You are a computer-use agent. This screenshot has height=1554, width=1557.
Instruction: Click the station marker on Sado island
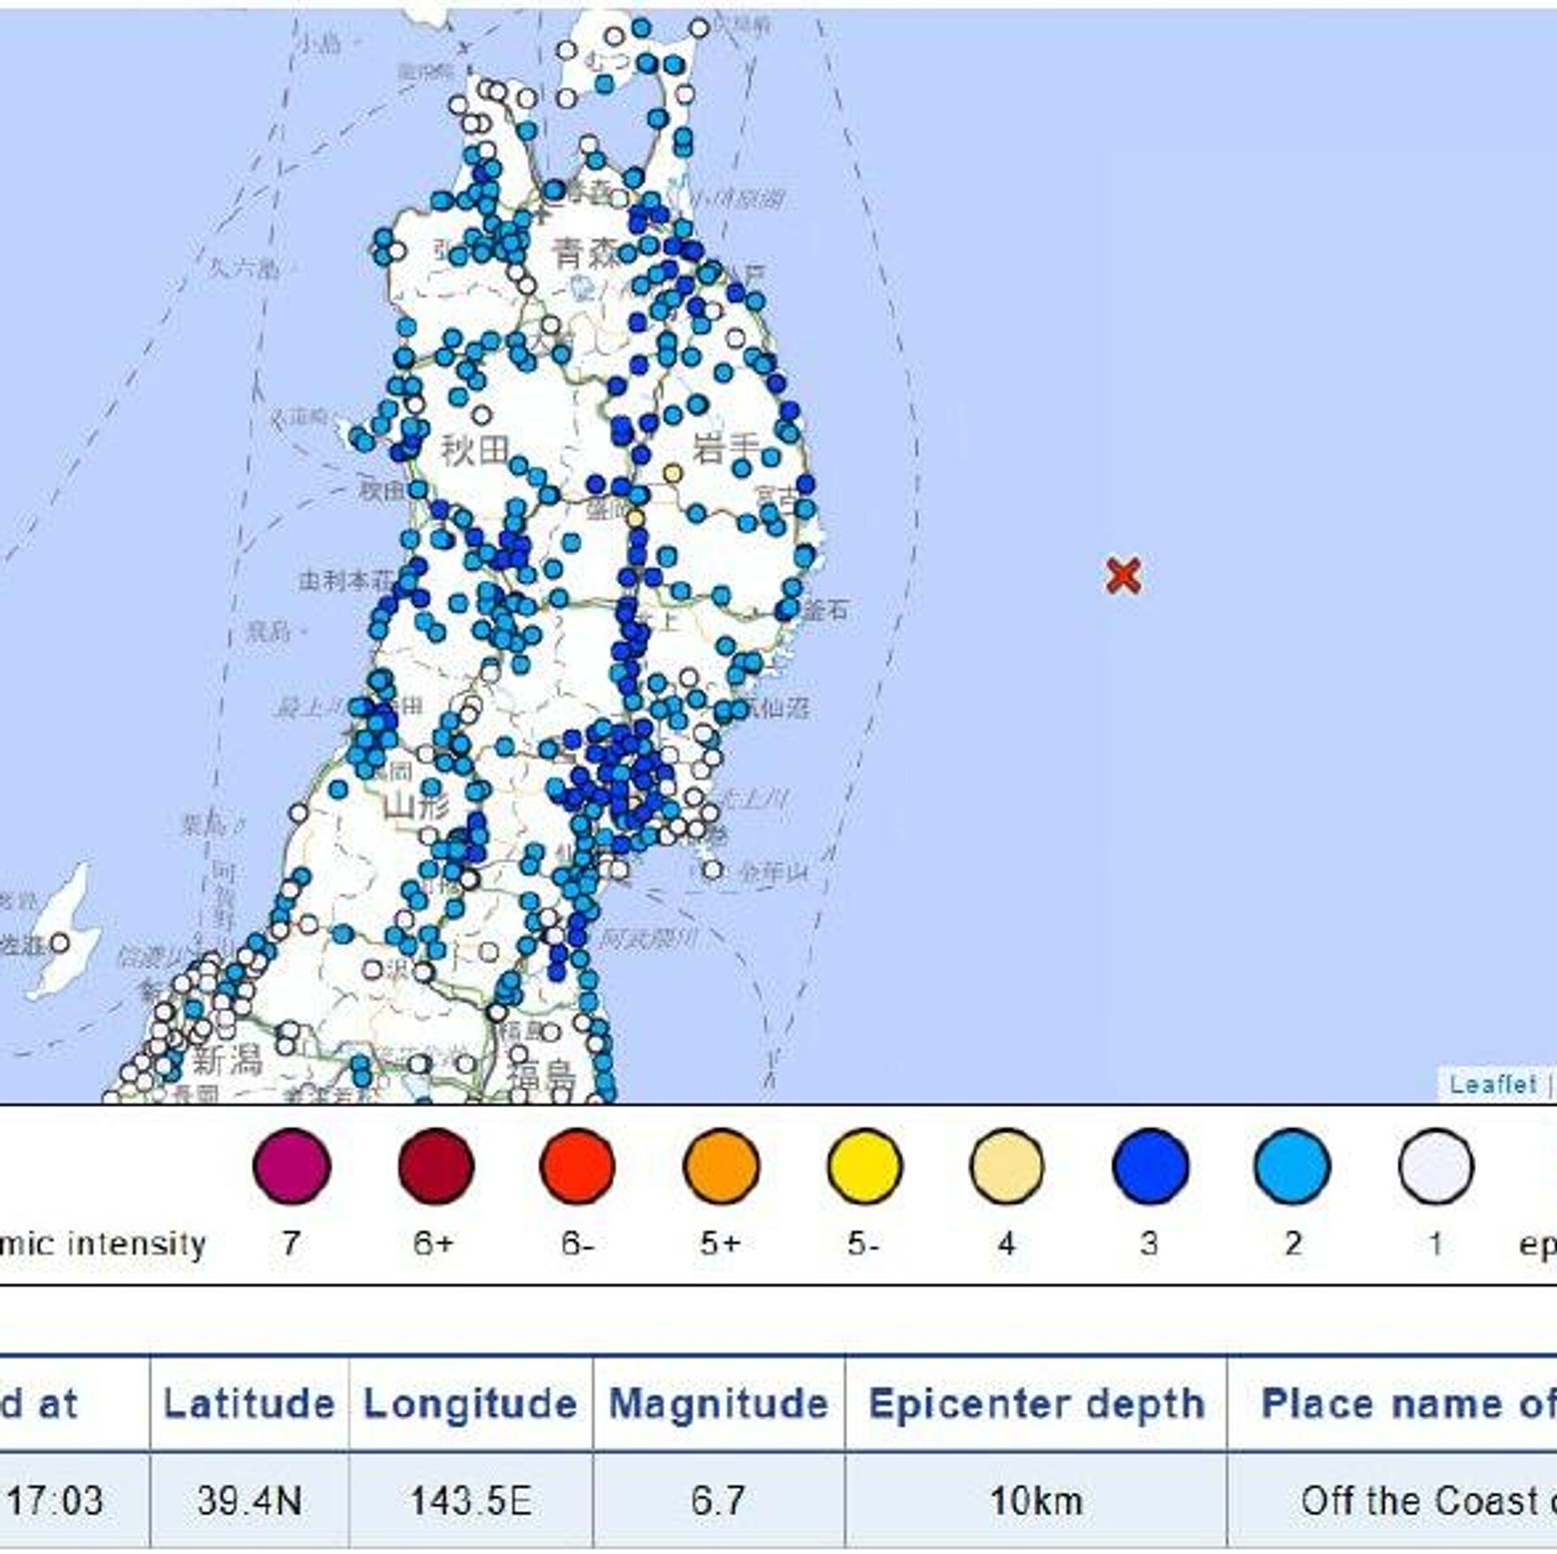point(60,943)
